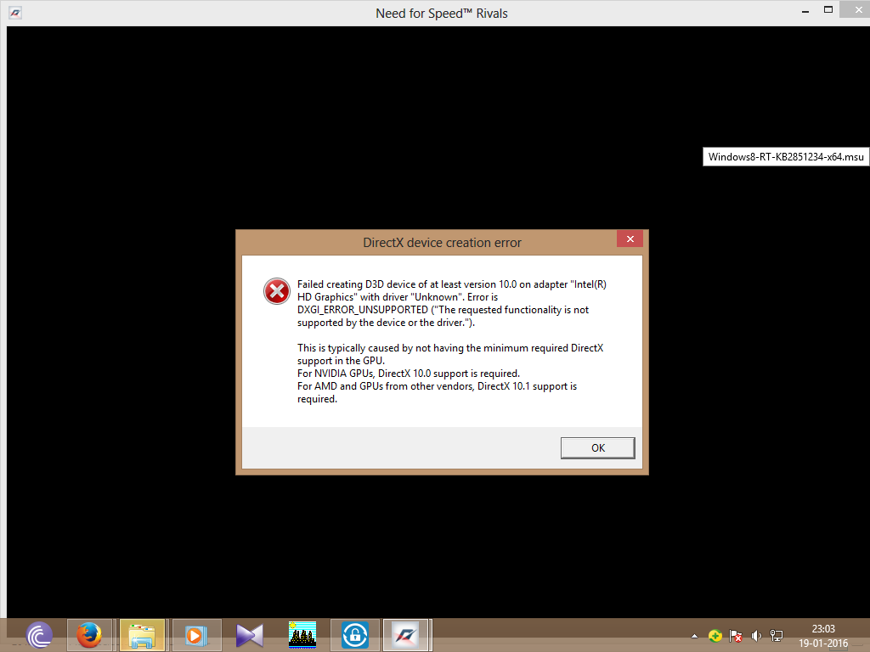Click the Windows8-RT-KB2851234-x64.msu tooltip label

click(786, 157)
